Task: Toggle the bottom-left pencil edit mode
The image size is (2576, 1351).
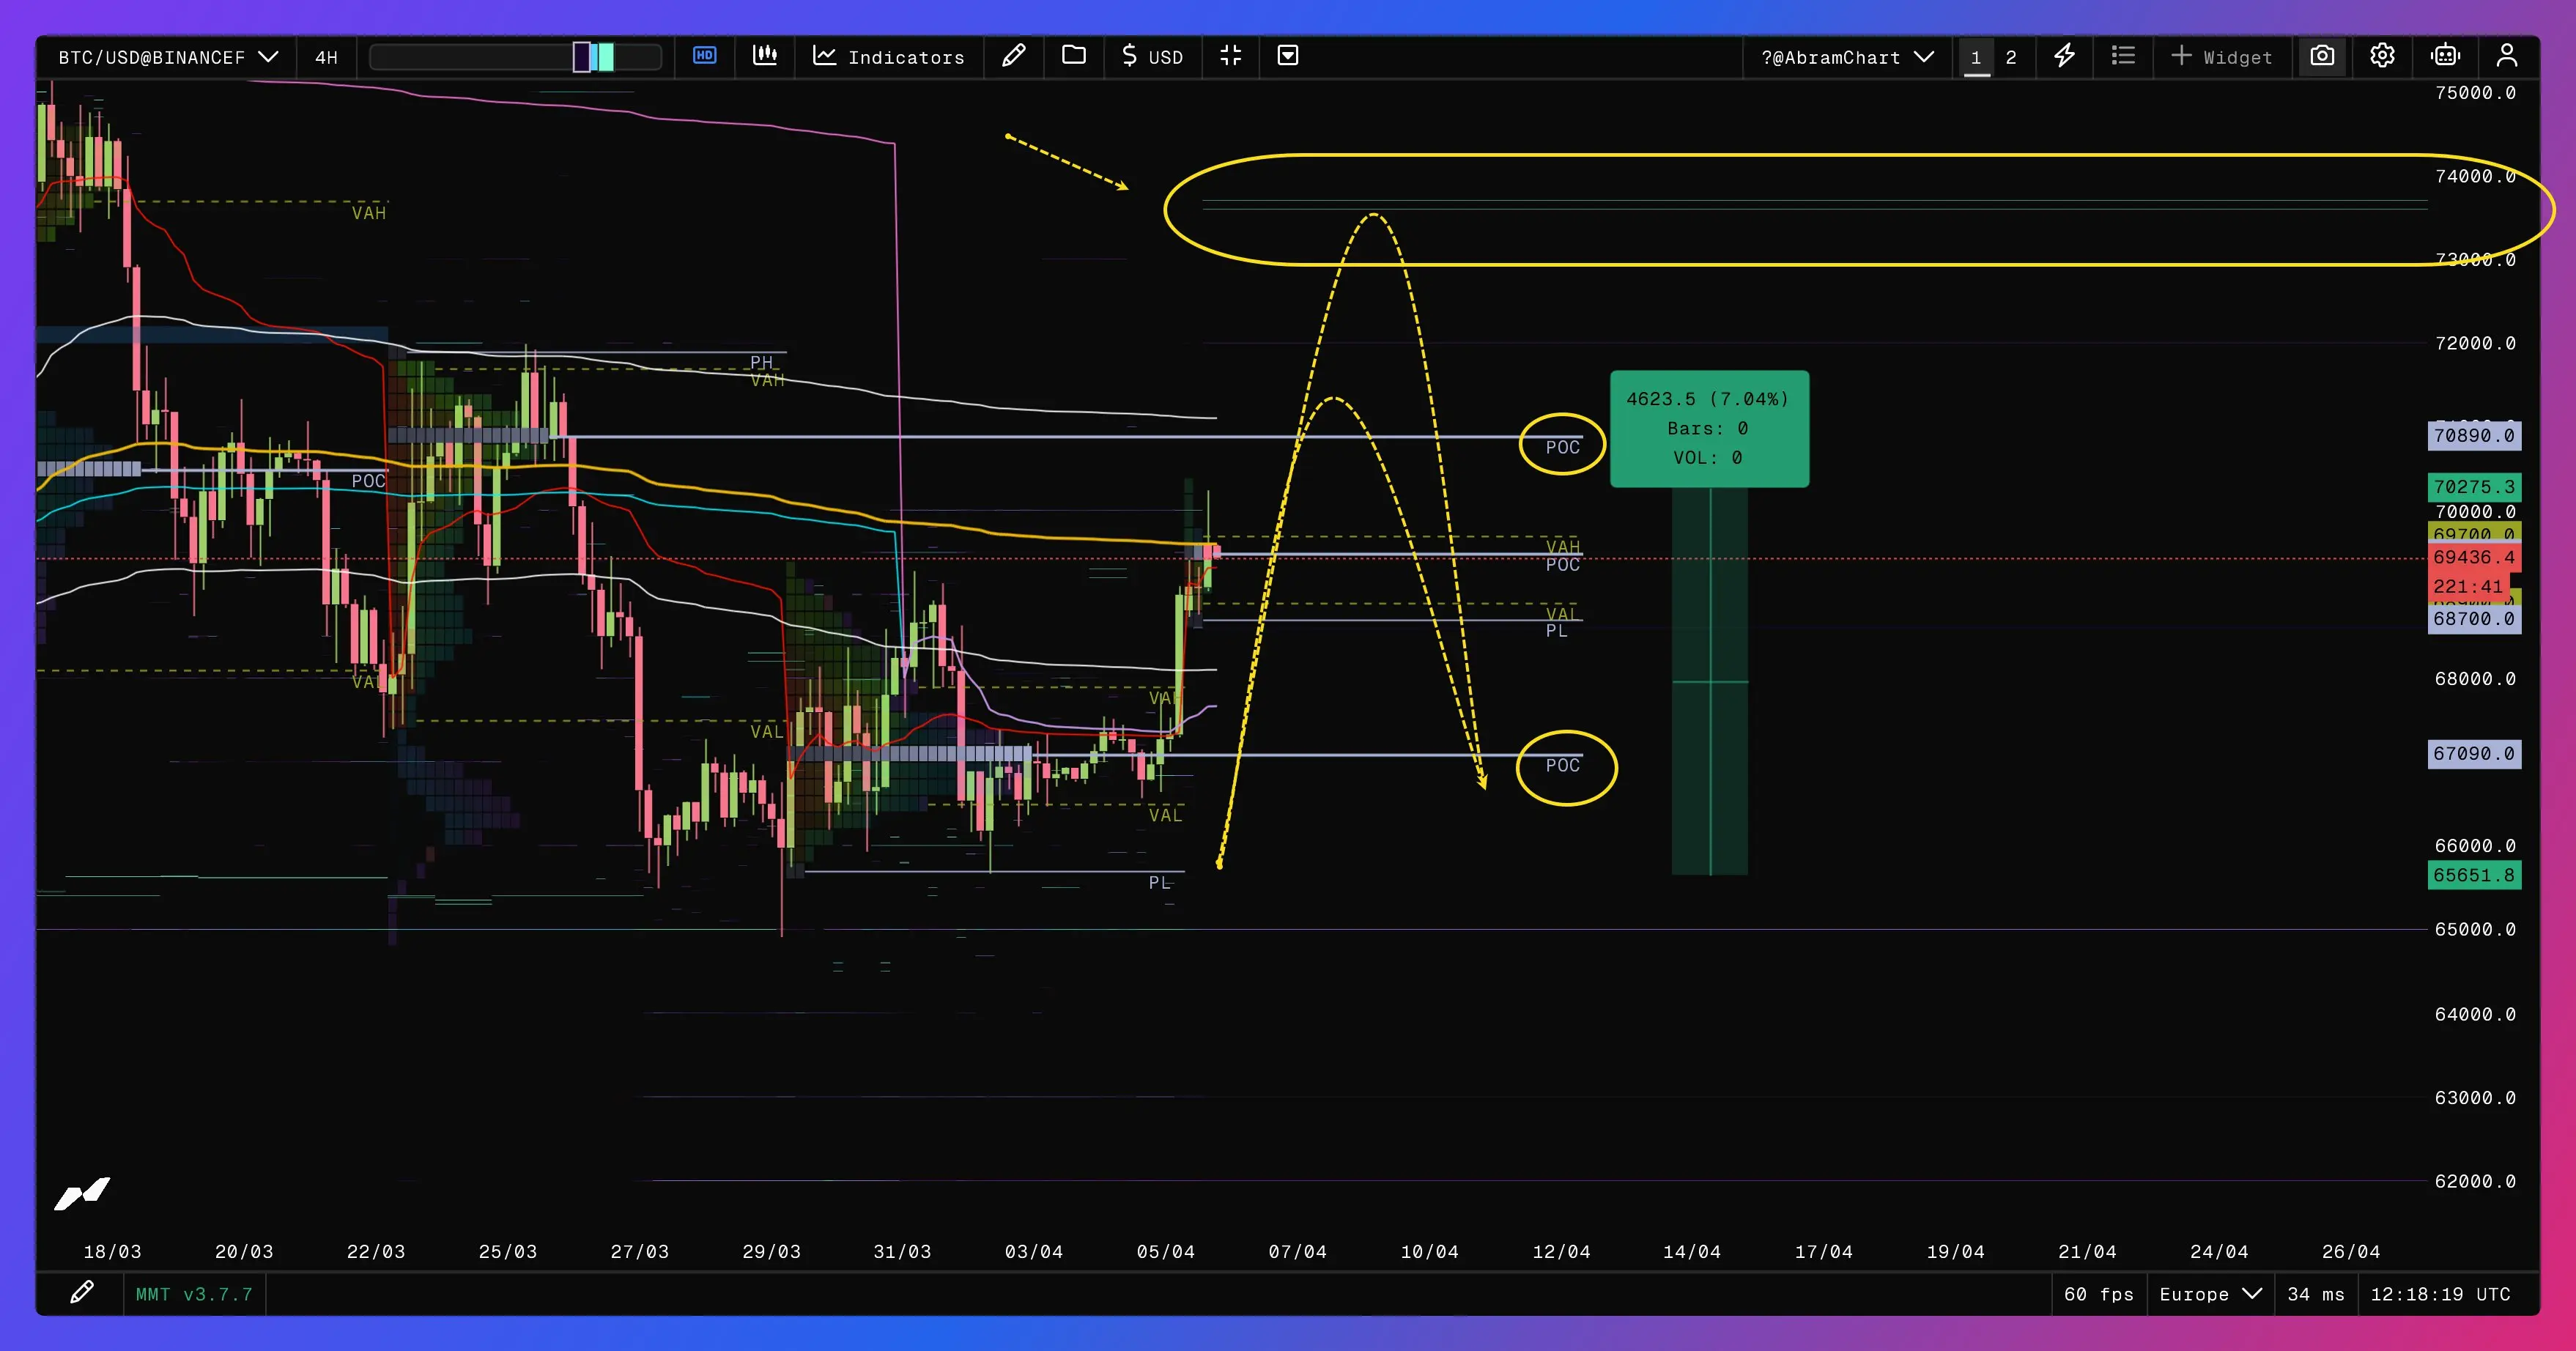Action: pyautogui.click(x=82, y=1293)
